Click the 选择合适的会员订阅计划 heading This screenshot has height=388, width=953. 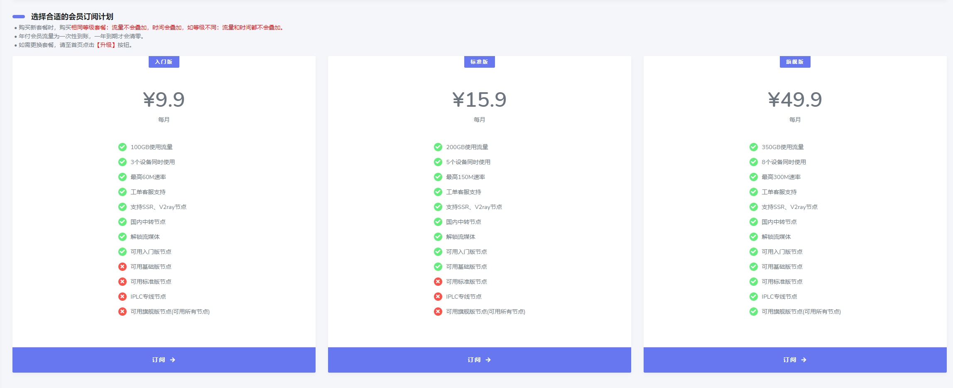[x=72, y=17]
